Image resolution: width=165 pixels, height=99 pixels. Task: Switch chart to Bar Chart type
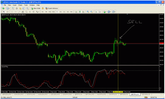(76, 12)
